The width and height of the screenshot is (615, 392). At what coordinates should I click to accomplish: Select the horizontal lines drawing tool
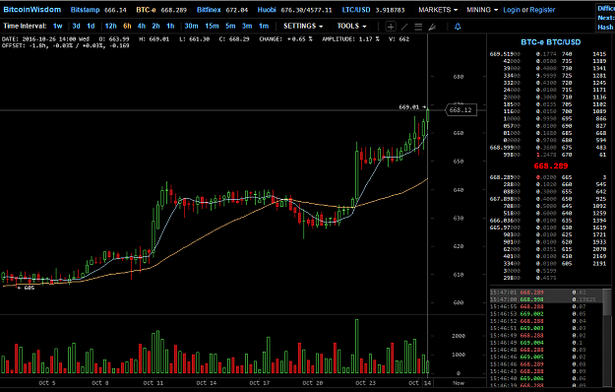tap(418, 27)
